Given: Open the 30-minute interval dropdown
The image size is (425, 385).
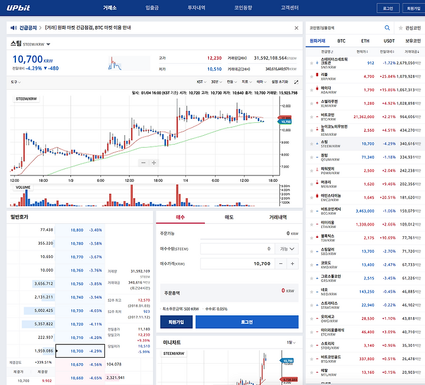Looking at the screenshot, I should click(216, 82).
